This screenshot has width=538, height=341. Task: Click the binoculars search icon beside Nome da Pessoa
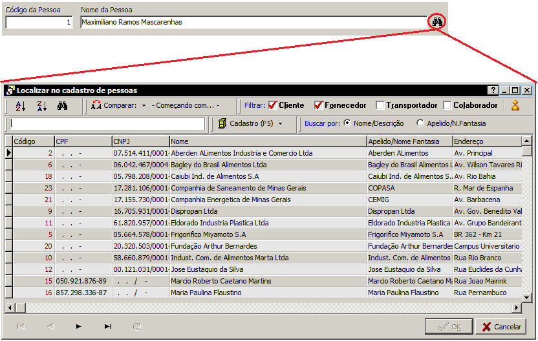coord(437,22)
